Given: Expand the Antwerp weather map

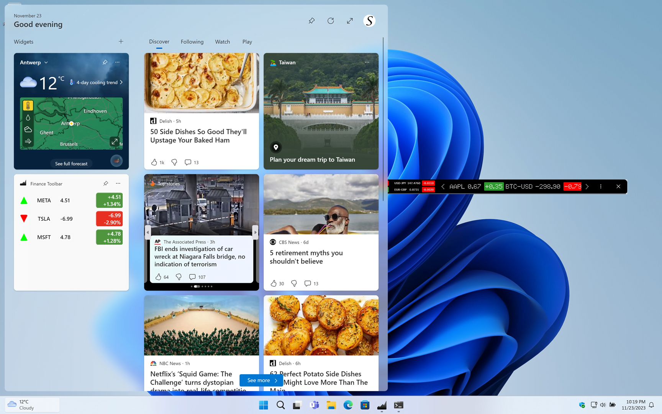Looking at the screenshot, I should pos(115,141).
